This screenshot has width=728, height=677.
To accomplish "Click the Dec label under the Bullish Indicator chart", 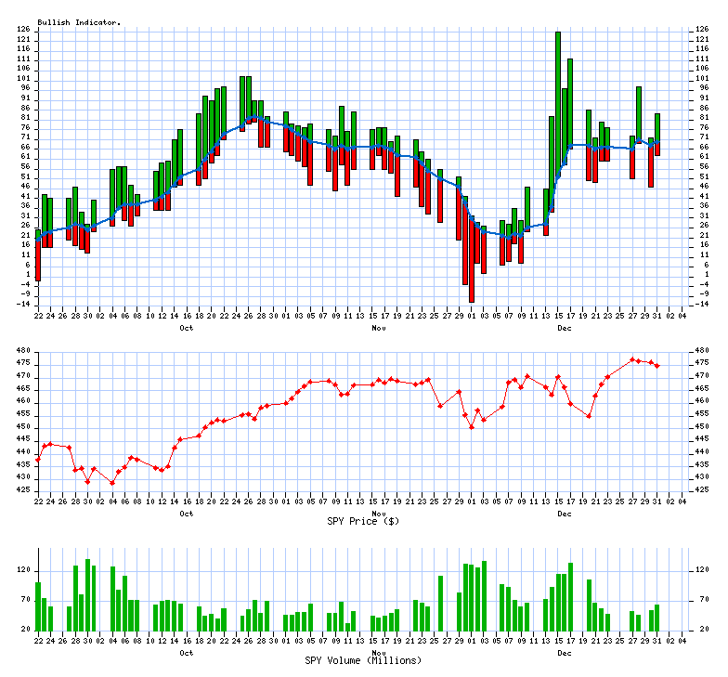I will click(x=565, y=328).
